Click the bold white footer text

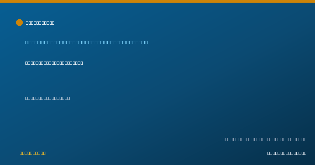point(287,153)
